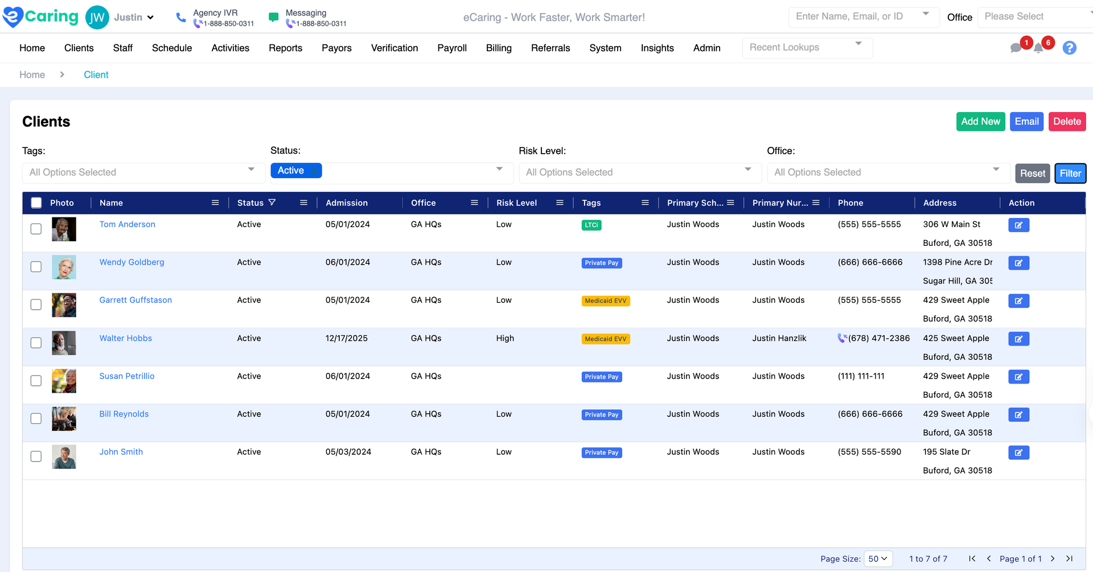Open the Garrett Guffstason client link

coord(135,300)
